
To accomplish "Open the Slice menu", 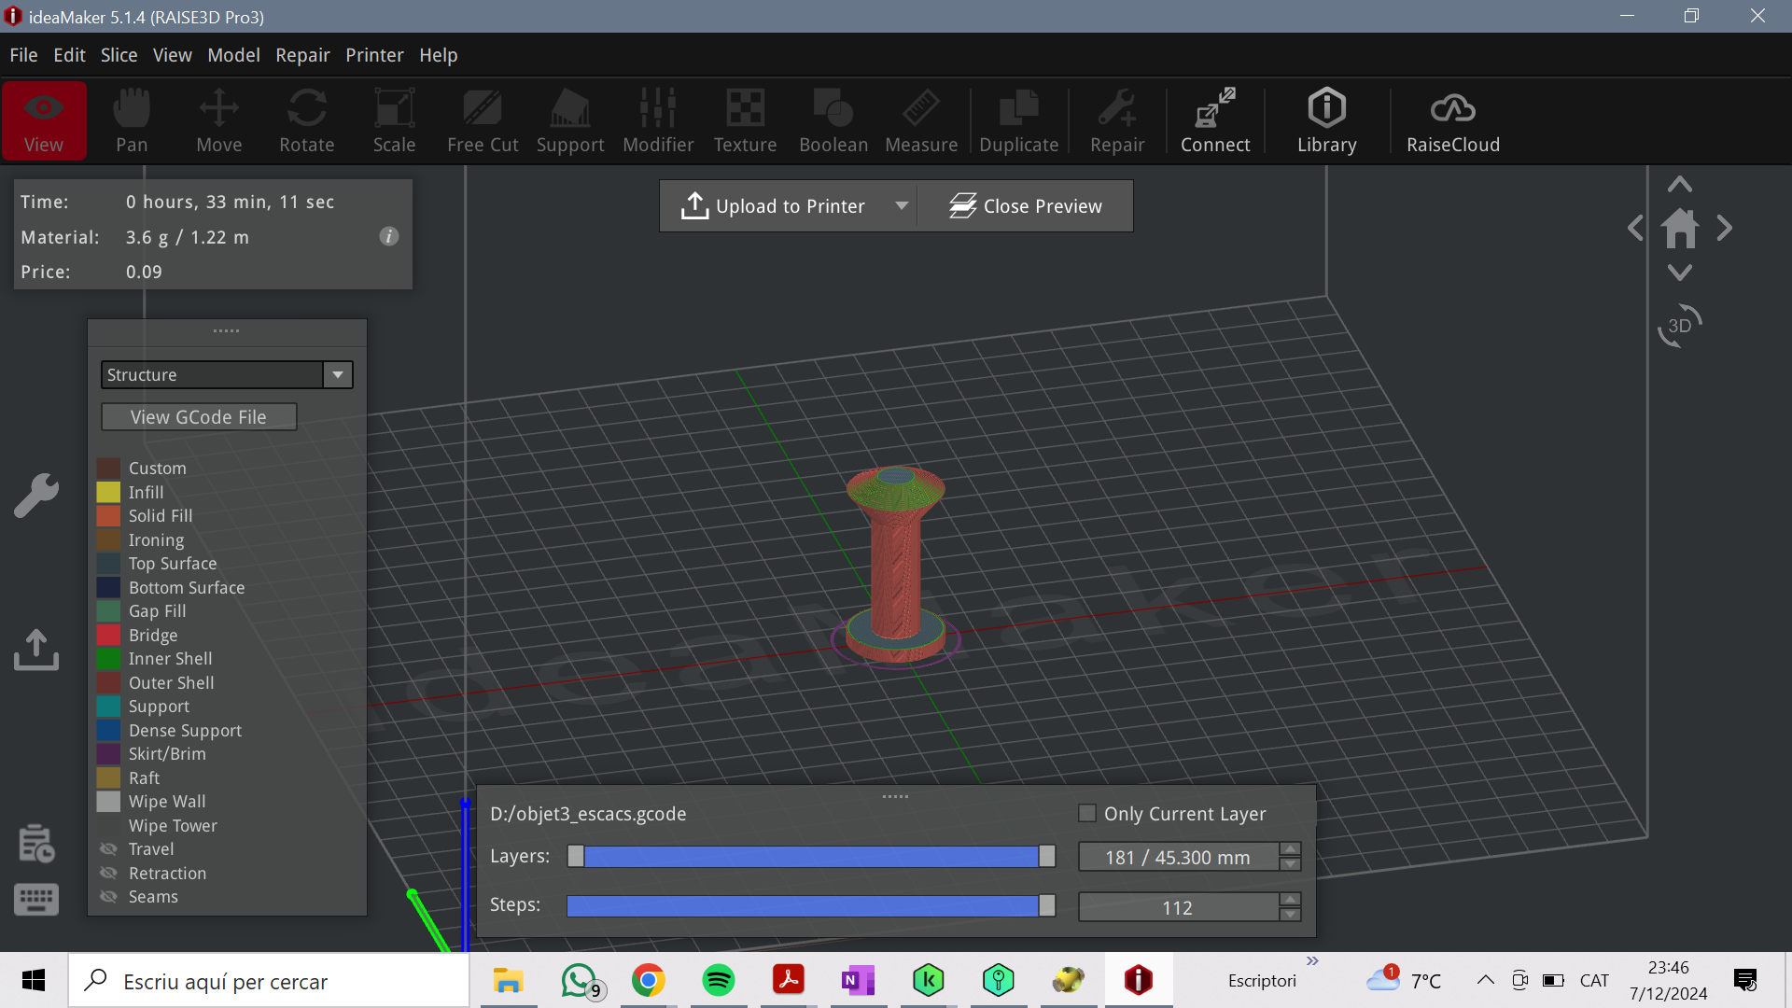I will 119,55.
